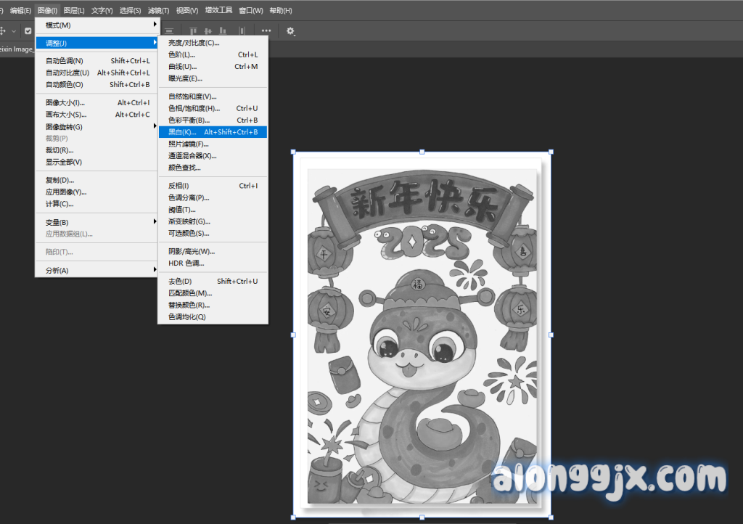The width and height of the screenshot is (743, 524).
Task: Open the 滤镜(T) menu in menu bar
Action: (158, 10)
